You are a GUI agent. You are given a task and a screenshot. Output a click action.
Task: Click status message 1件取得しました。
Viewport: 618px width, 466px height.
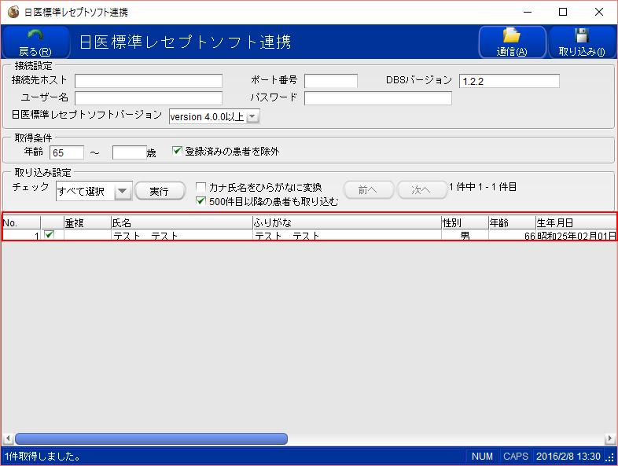click(43, 456)
